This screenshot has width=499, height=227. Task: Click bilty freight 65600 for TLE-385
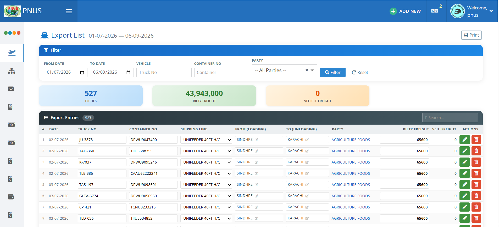pos(404,173)
